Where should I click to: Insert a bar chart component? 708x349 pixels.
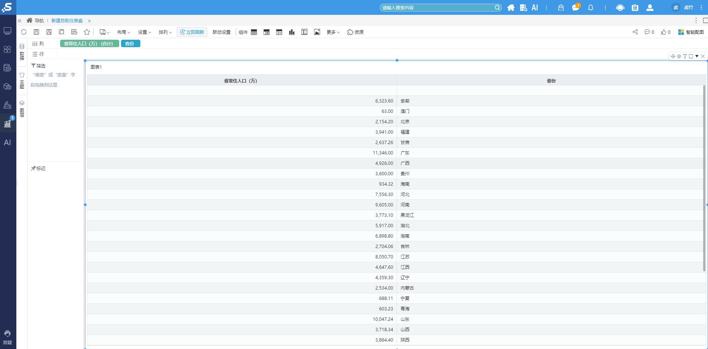click(x=292, y=32)
